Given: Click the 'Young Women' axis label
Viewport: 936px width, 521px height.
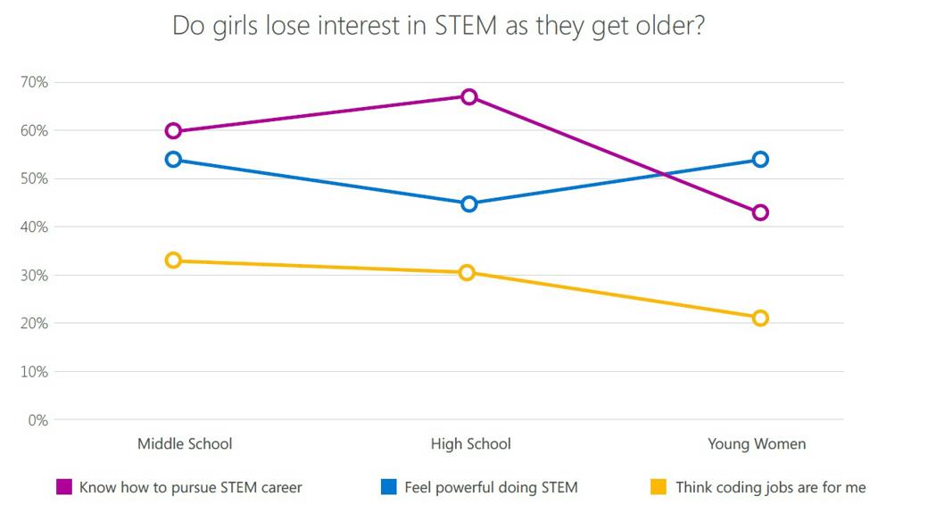Looking at the screenshot, I should click(x=757, y=443).
